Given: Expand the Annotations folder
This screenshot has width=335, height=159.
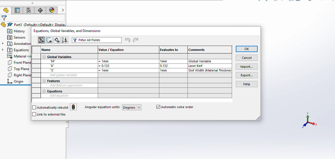Looking at the screenshot, I should coord(3,43).
